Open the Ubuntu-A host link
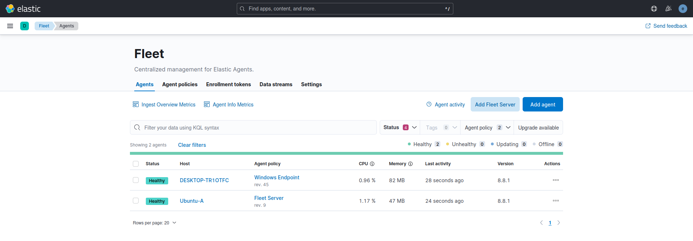This screenshot has height=241, width=693. click(x=192, y=201)
